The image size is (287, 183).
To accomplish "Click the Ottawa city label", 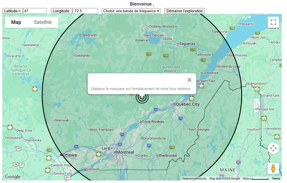I will [x=70, y=155].
